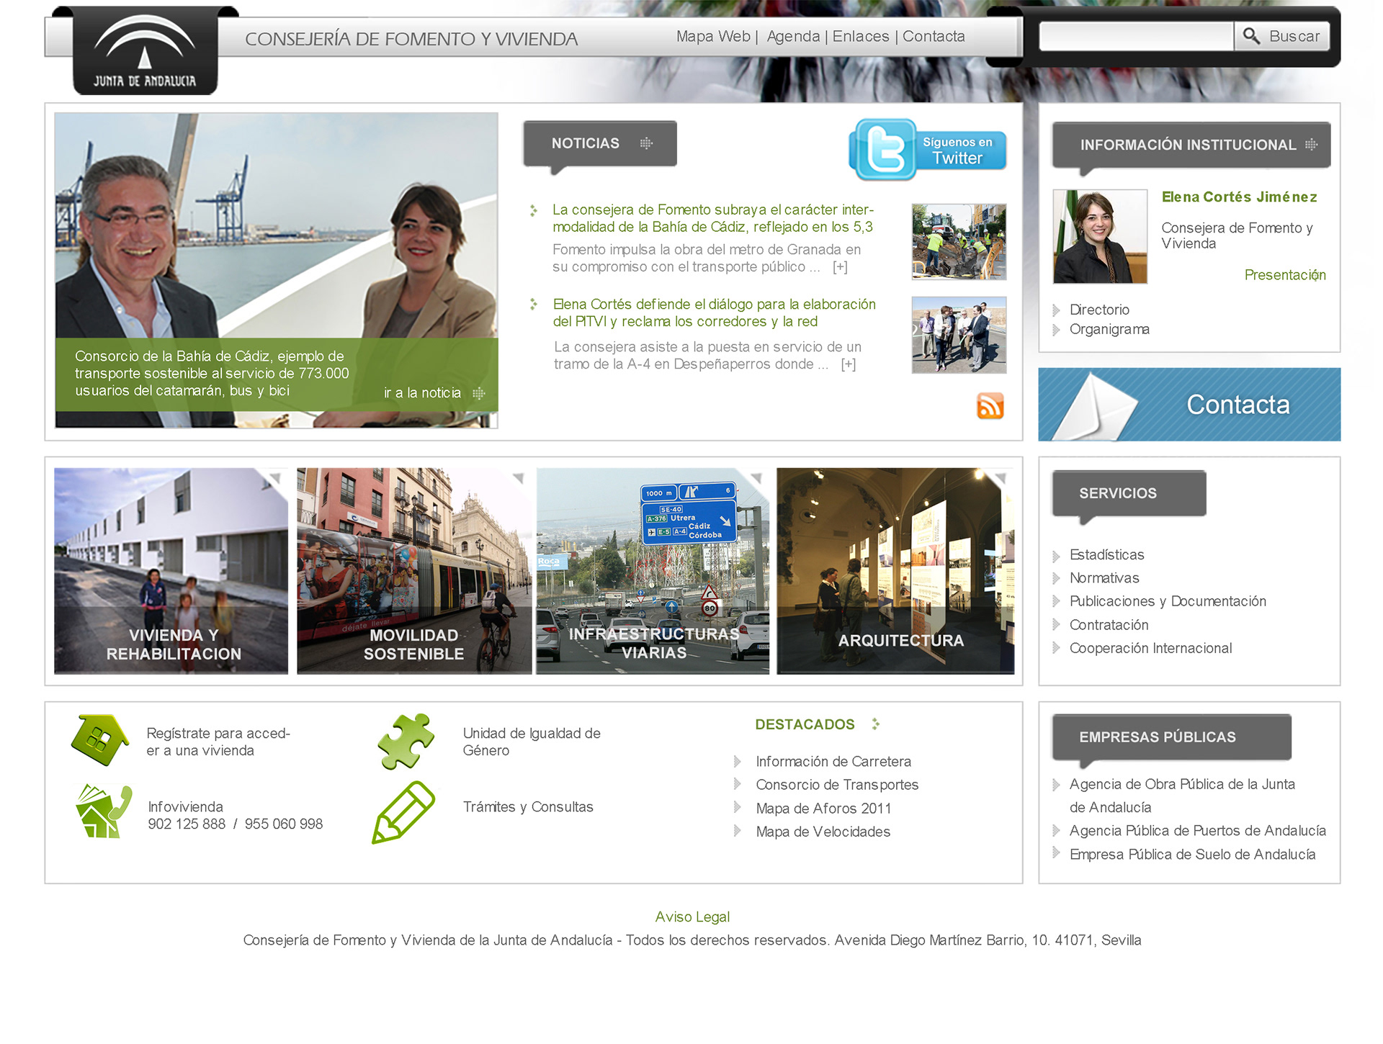Click the green pencil Trámites icon
This screenshot has width=1383, height=1044.
point(403,812)
